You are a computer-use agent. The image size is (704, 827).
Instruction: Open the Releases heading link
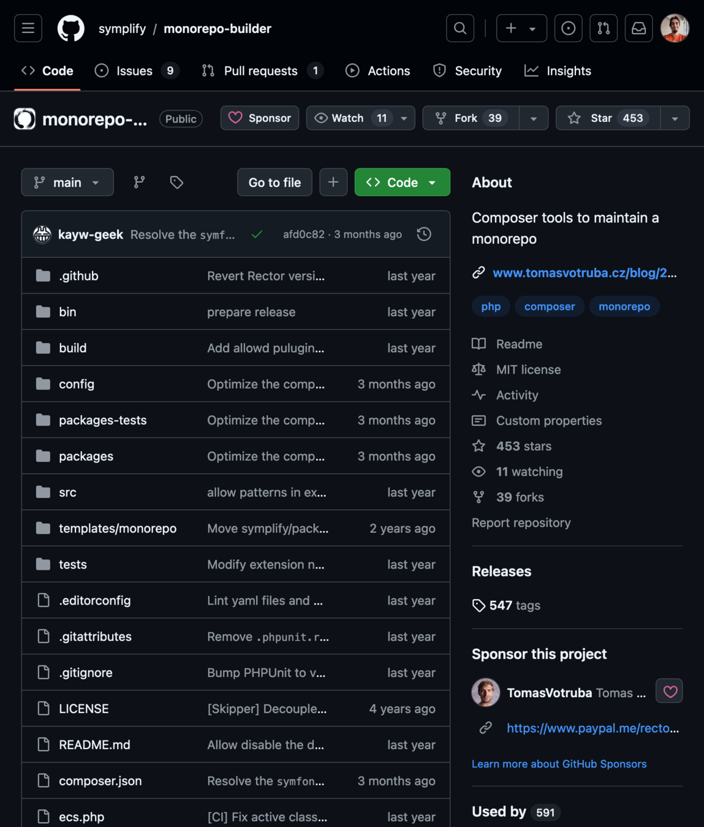(501, 571)
